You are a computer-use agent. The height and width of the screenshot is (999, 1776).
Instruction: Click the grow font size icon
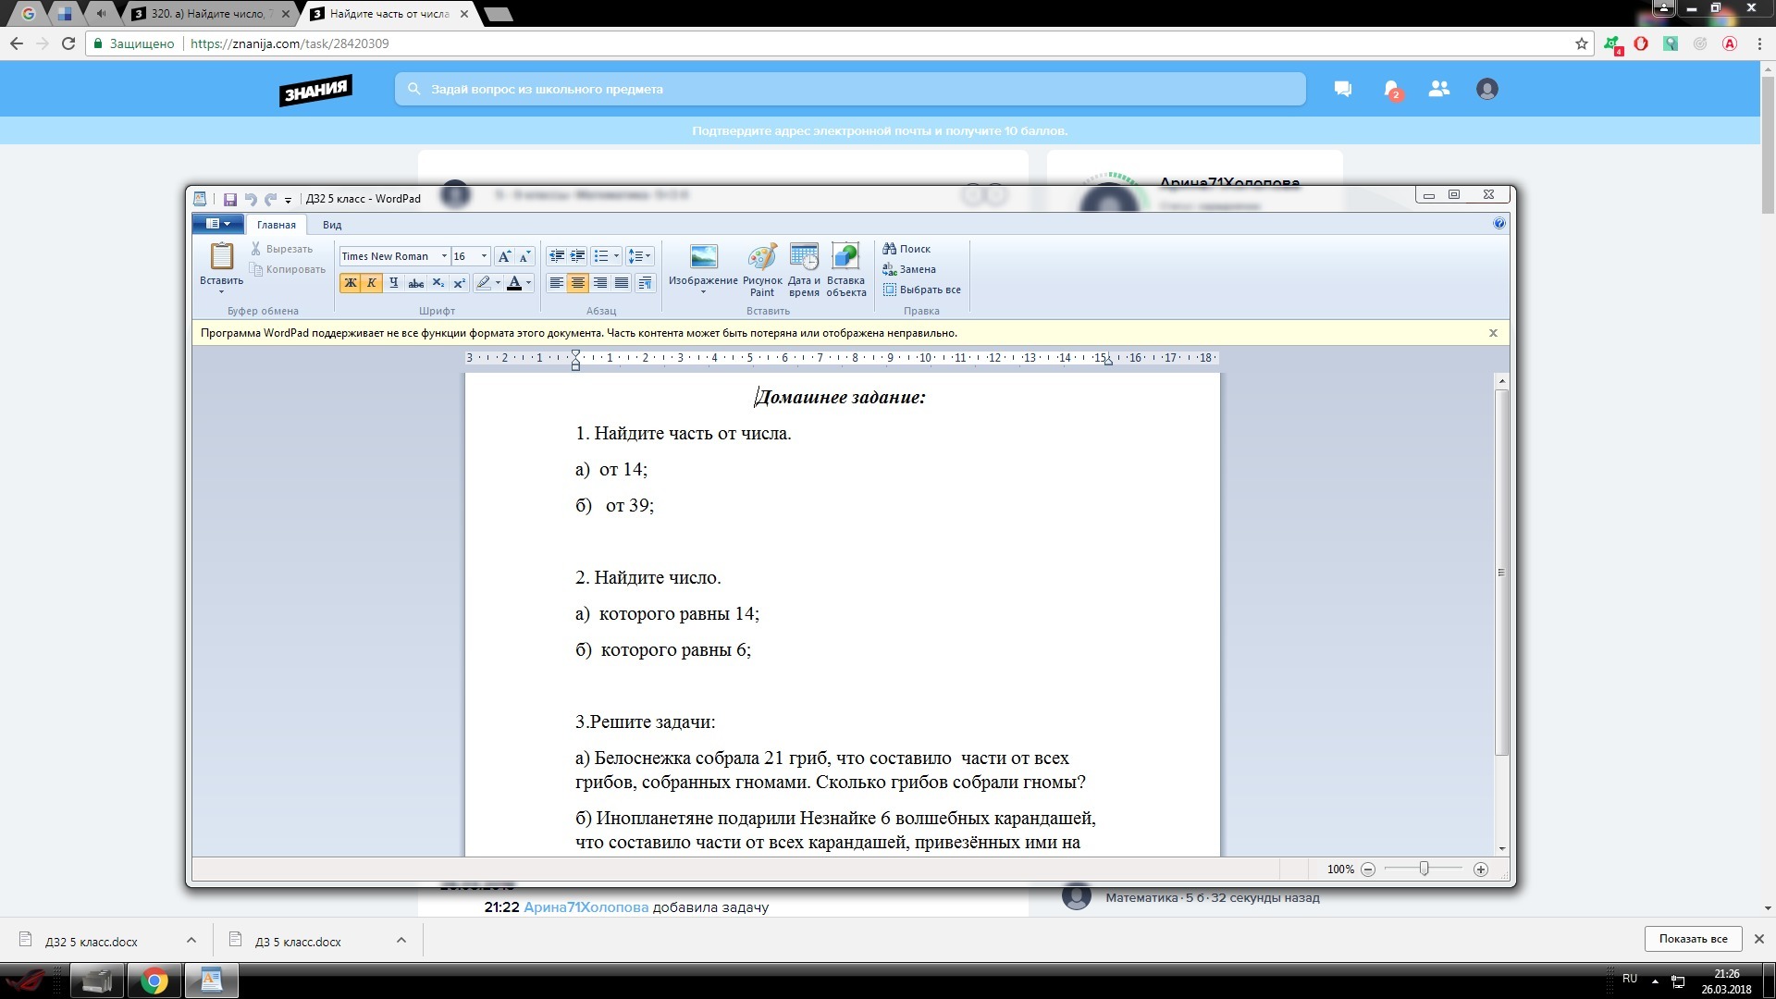pyautogui.click(x=504, y=256)
